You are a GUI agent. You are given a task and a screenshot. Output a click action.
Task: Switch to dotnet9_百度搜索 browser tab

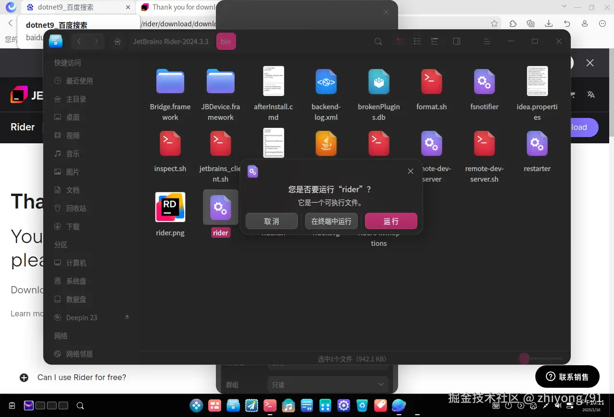(x=77, y=7)
